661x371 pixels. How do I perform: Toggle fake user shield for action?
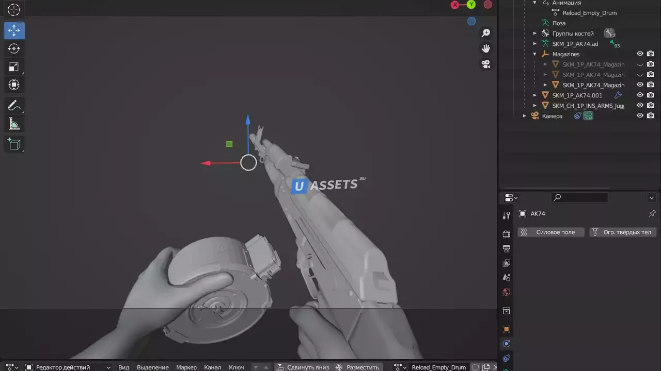click(x=475, y=367)
